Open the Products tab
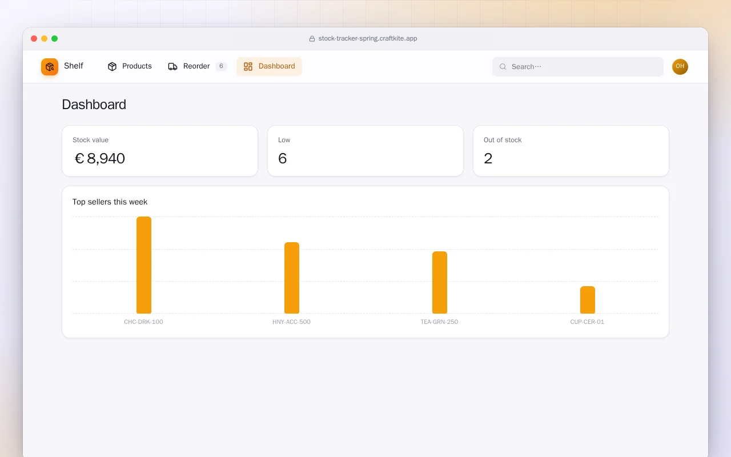731x457 pixels. [130, 66]
